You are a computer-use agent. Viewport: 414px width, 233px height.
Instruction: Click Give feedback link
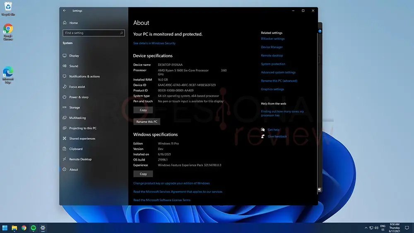click(x=277, y=137)
